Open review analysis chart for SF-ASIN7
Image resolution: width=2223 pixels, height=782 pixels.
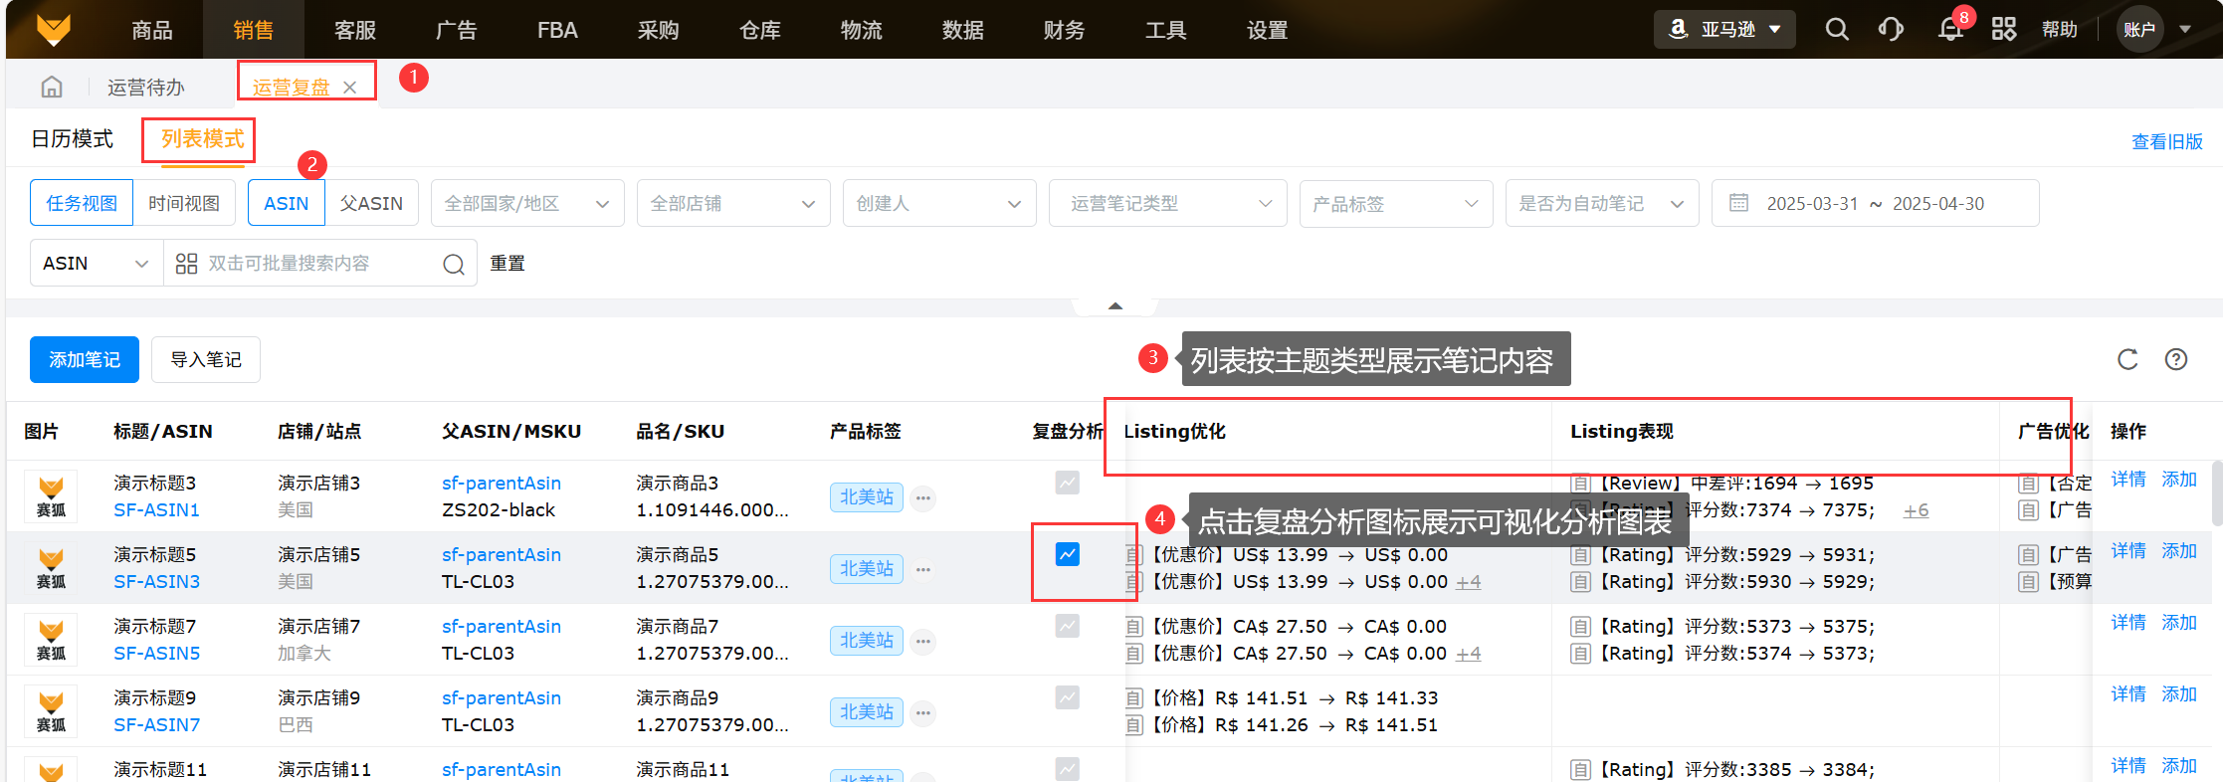click(x=1068, y=697)
